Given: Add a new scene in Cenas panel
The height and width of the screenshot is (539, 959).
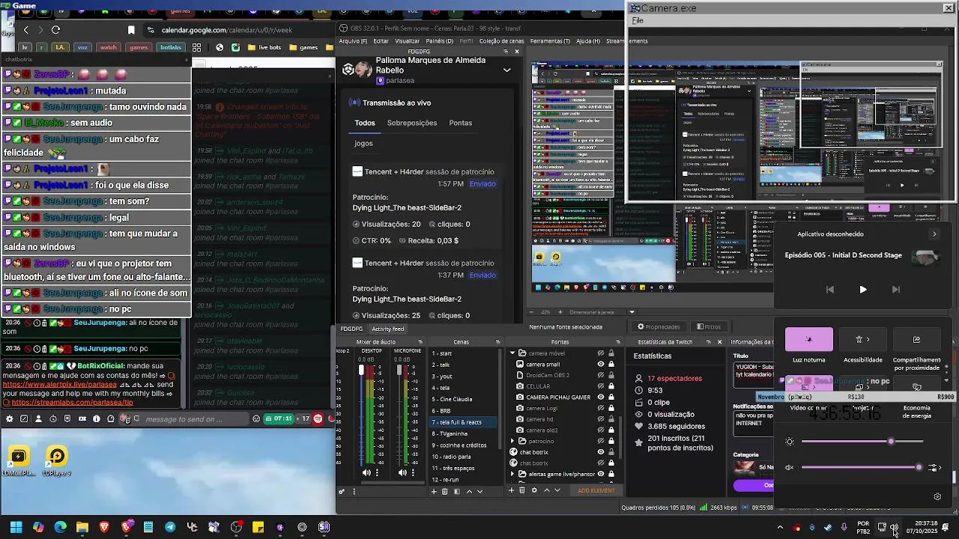Looking at the screenshot, I should pos(434,491).
